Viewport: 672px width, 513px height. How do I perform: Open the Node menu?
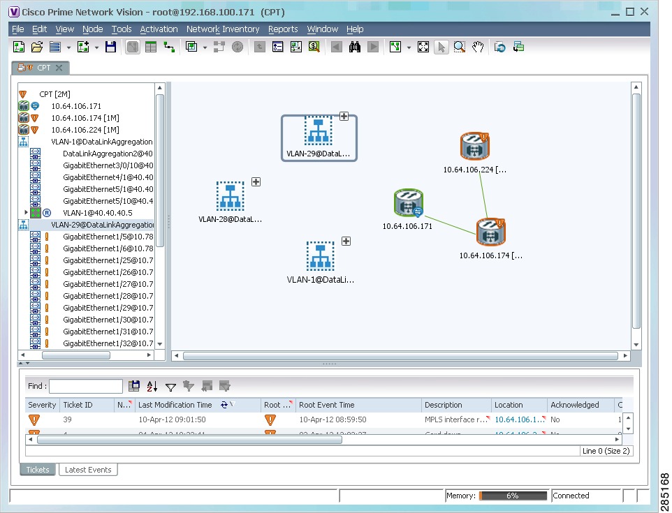(x=93, y=29)
